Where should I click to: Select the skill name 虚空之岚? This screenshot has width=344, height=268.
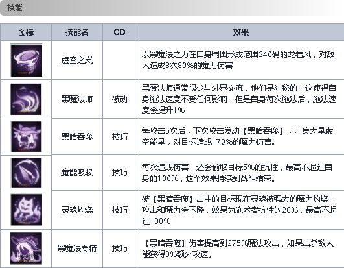pyautogui.click(x=77, y=60)
